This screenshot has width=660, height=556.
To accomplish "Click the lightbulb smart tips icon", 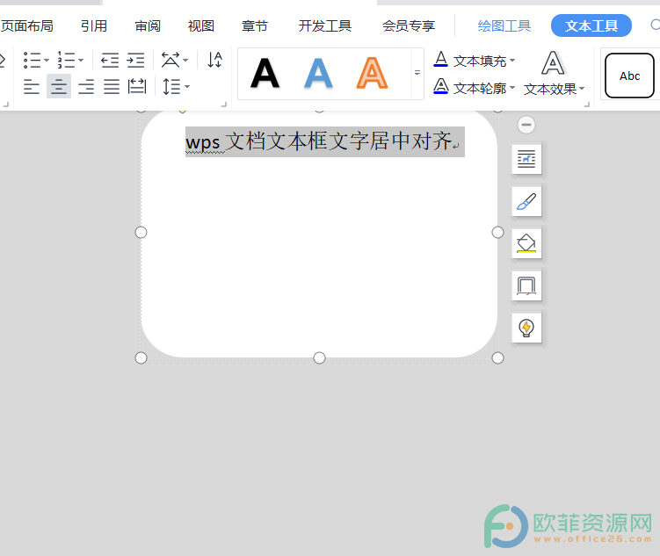I will [x=526, y=328].
